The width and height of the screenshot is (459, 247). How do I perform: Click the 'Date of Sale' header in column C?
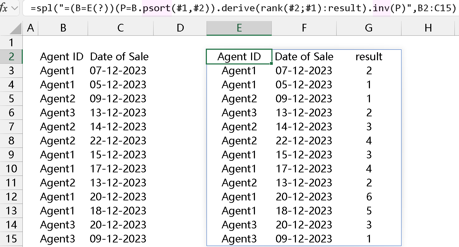pos(119,56)
